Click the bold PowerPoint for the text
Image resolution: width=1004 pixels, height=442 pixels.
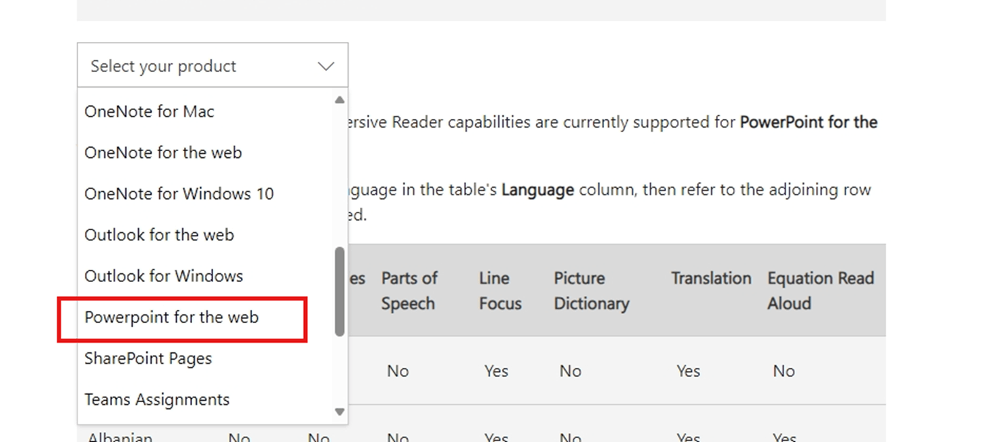coord(808,122)
